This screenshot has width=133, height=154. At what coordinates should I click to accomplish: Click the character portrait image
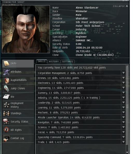(26, 29)
